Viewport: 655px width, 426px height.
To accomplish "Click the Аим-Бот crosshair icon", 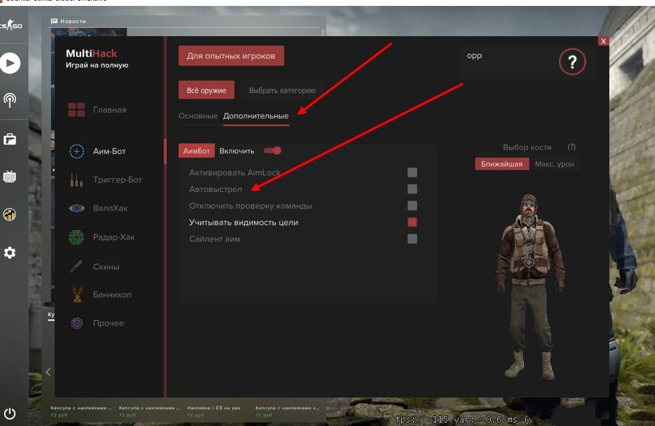I will (77, 151).
